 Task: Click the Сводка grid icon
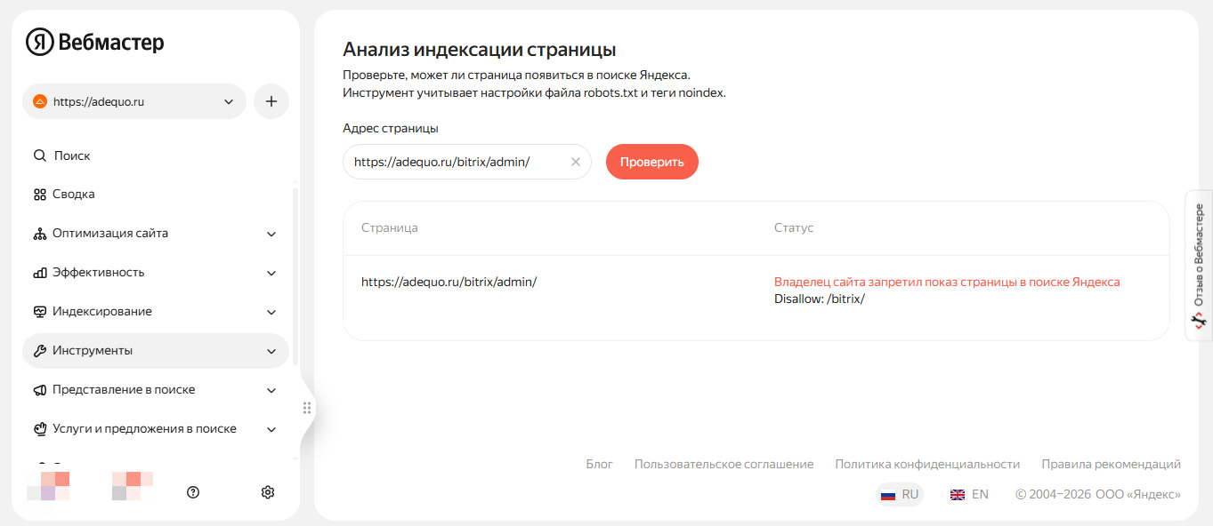(40, 194)
